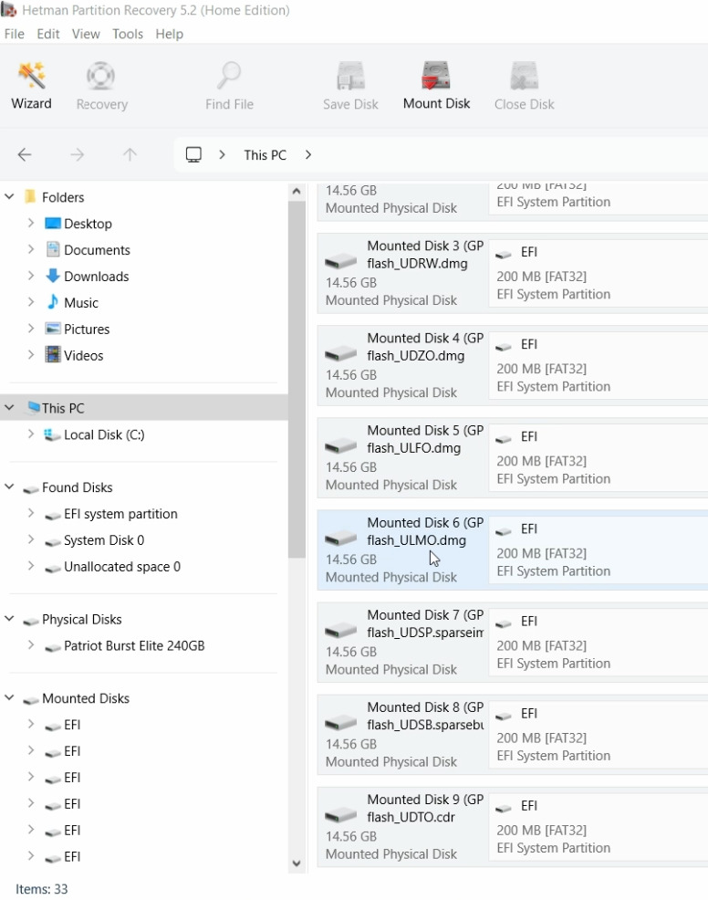The image size is (708, 900).
Task: Click the tree panel vertical scrollbar thumb
Action: pyautogui.click(x=297, y=379)
